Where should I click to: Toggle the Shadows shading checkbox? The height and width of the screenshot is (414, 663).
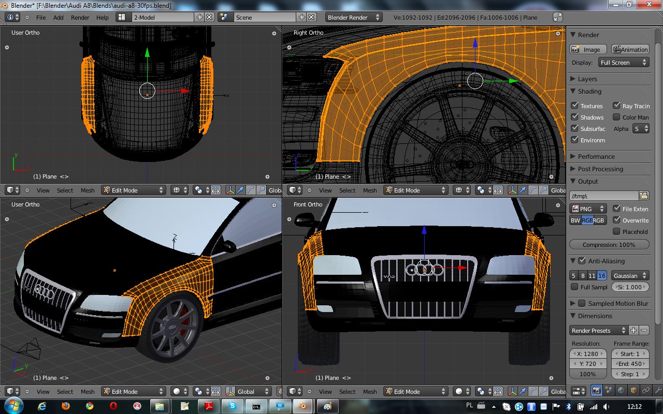575,116
